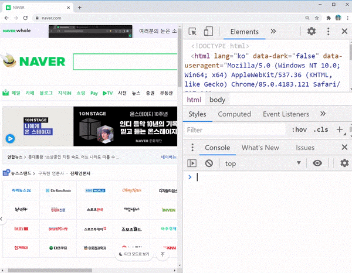Open 카페 in Naver menu
352x273 pixels.
coord(30,93)
